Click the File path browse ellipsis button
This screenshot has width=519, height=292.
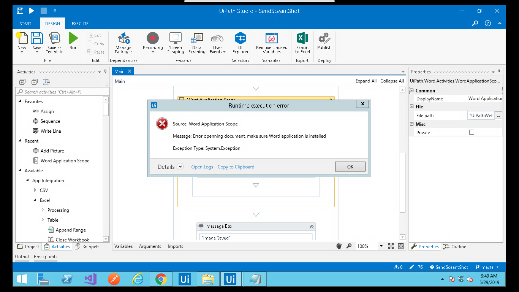coord(498,116)
